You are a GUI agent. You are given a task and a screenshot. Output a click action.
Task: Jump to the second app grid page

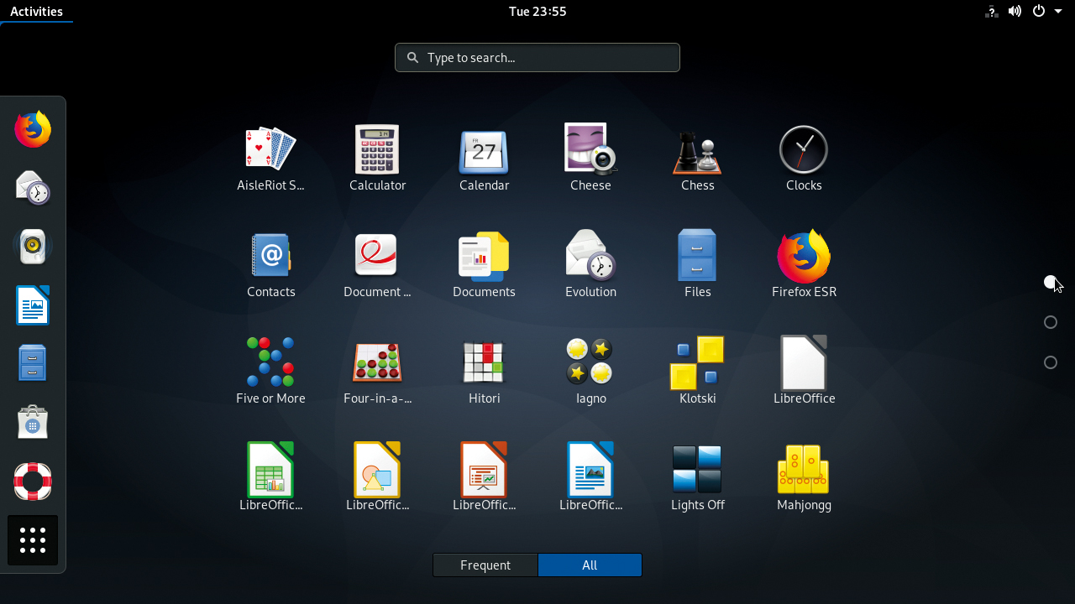pos(1050,322)
